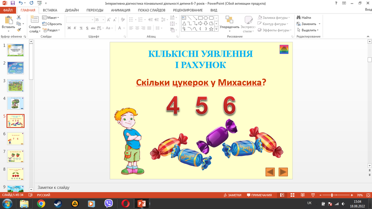Click the zoom slider handle
372x209 pixels.
332,195
